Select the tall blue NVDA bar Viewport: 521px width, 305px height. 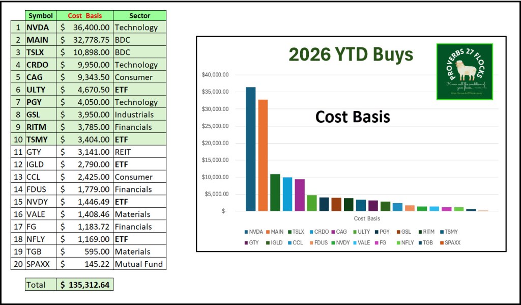coord(250,149)
